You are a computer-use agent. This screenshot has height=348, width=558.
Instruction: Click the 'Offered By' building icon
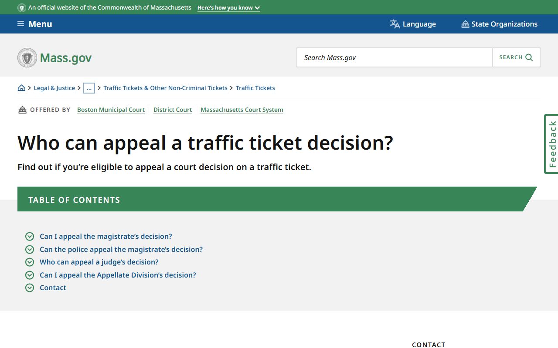pos(22,110)
